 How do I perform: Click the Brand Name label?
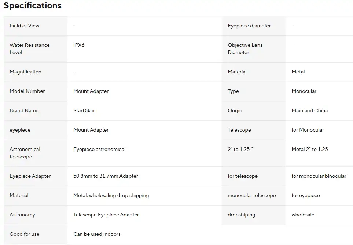(x=24, y=110)
